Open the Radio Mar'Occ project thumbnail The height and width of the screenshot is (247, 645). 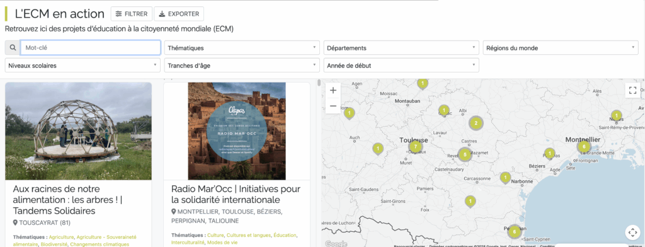[x=237, y=131]
